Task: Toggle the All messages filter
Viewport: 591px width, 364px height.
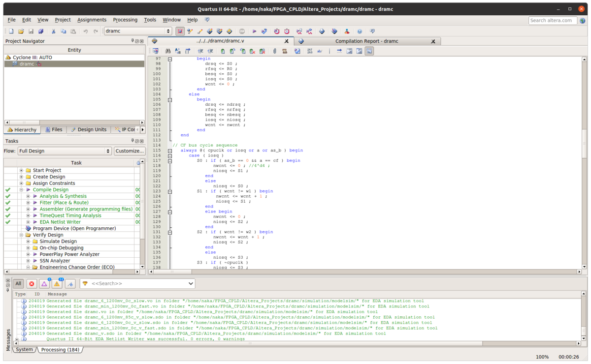Action: point(18,284)
